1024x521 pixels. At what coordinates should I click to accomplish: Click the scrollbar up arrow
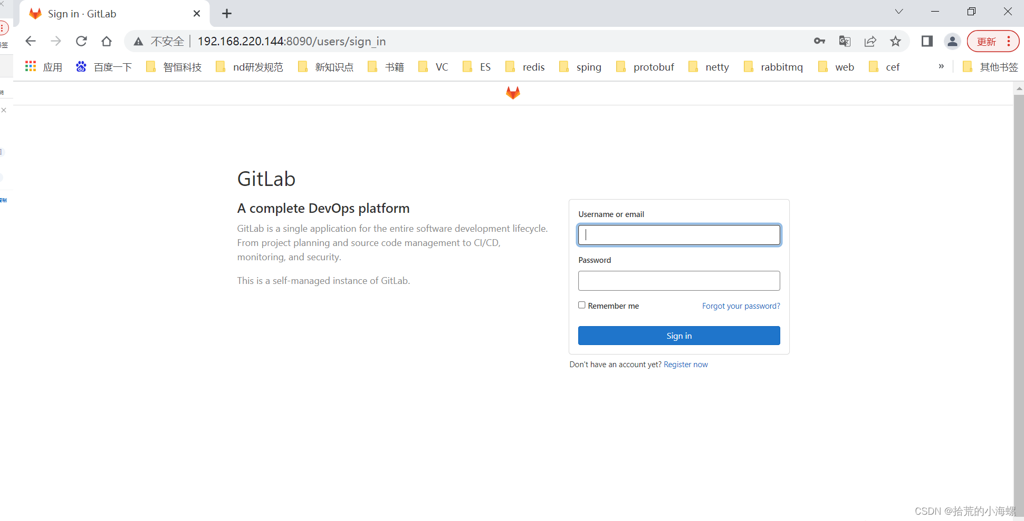[1019, 89]
